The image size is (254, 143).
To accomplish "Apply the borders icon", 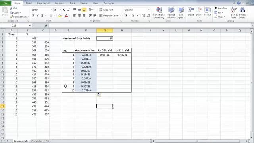I will (51, 15).
